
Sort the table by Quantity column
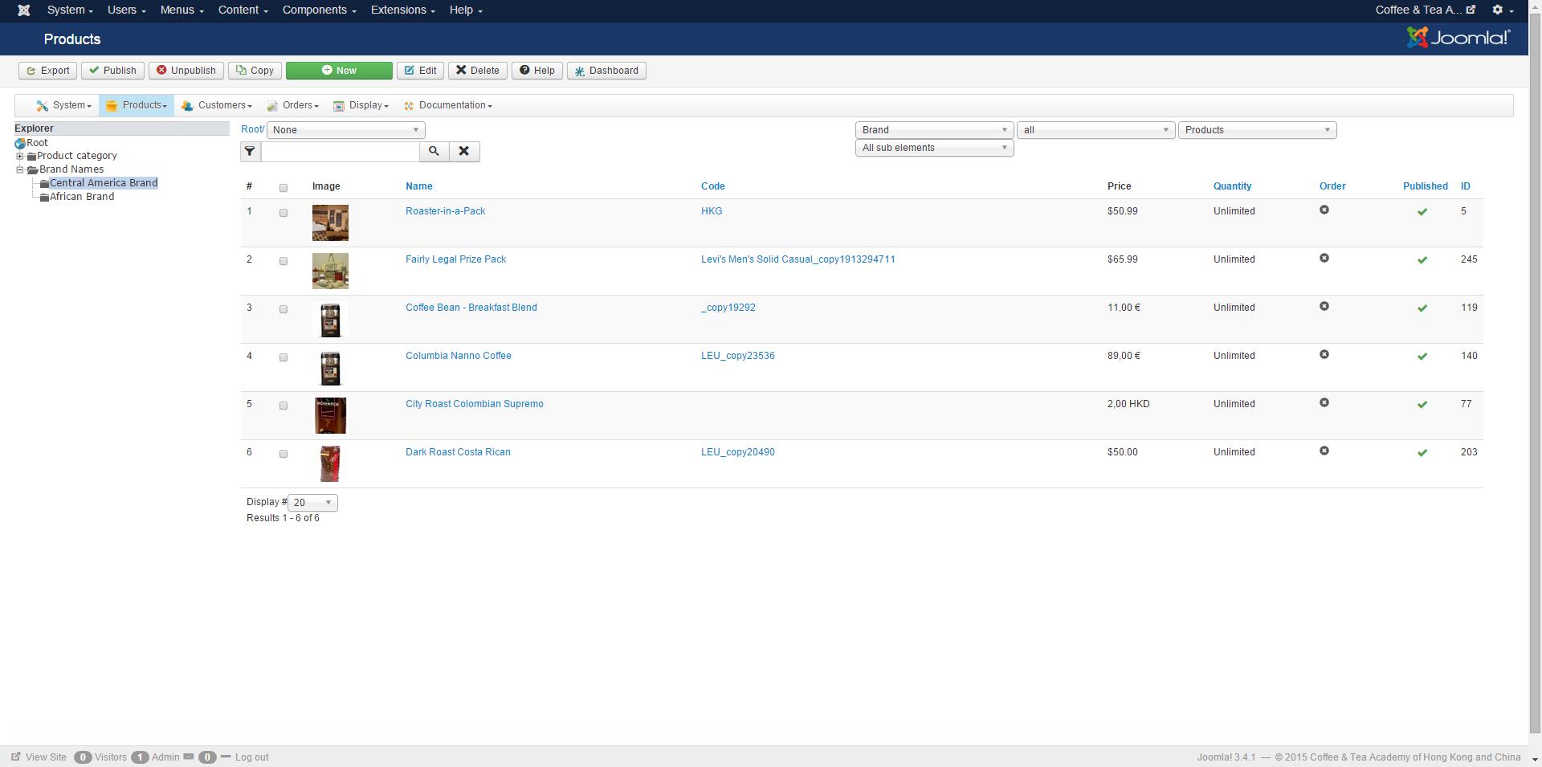click(x=1232, y=186)
